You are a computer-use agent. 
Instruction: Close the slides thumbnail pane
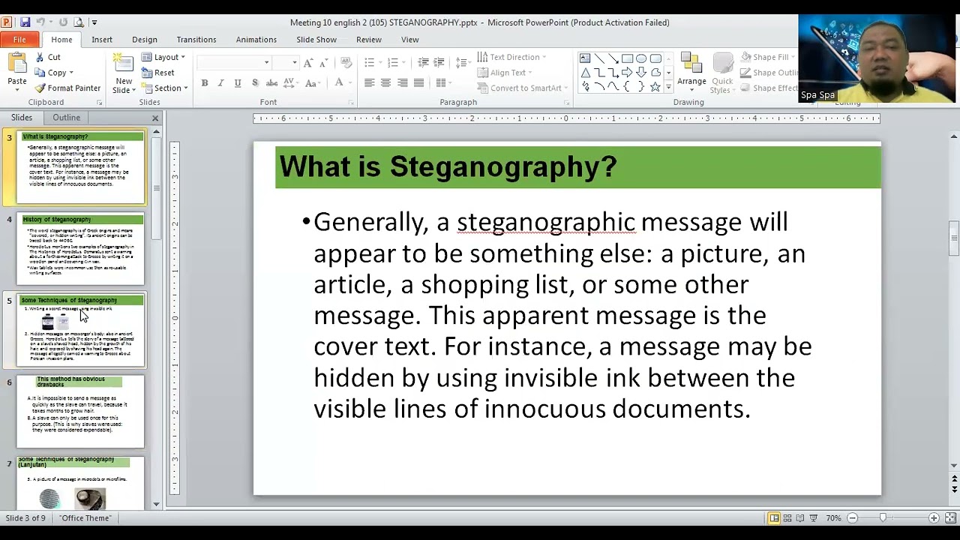155,118
